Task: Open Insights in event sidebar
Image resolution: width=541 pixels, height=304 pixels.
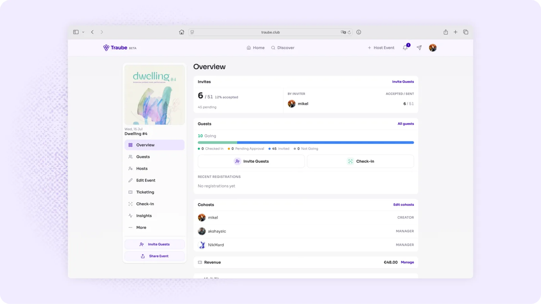Action: pos(155,216)
